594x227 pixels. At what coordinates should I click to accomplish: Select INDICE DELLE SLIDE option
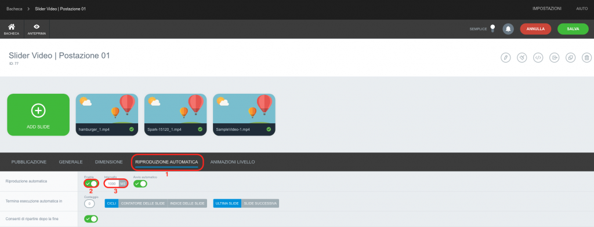click(x=187, y=203)
